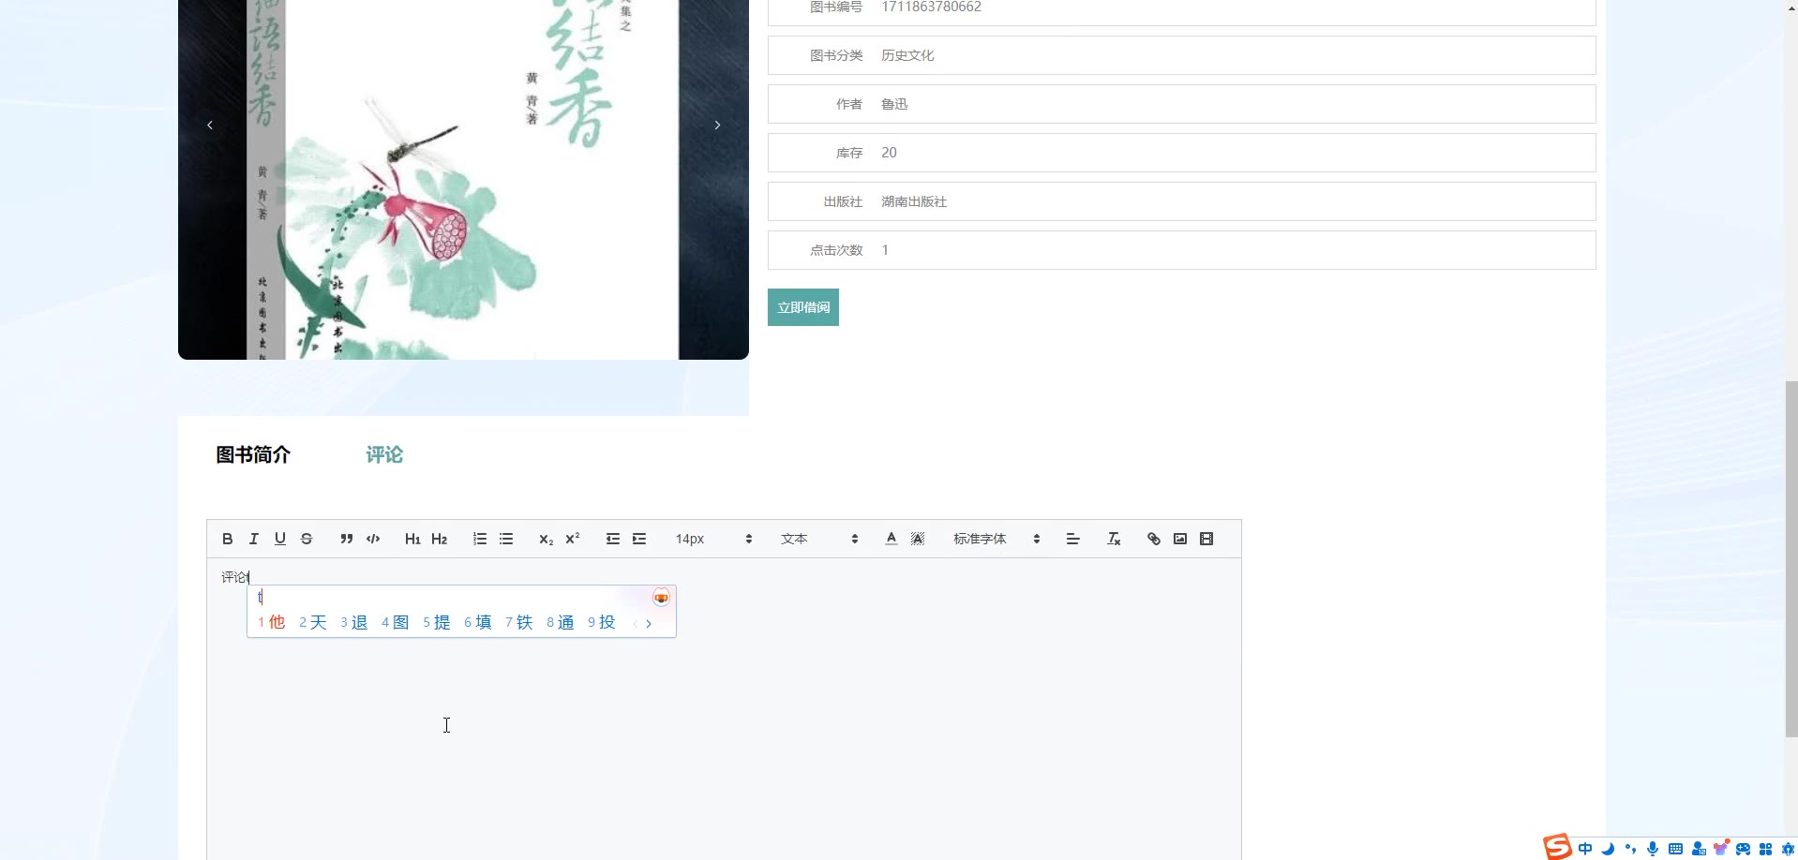Open the text alignment options
The image size is (1798, 860).
coord(1073,539)
